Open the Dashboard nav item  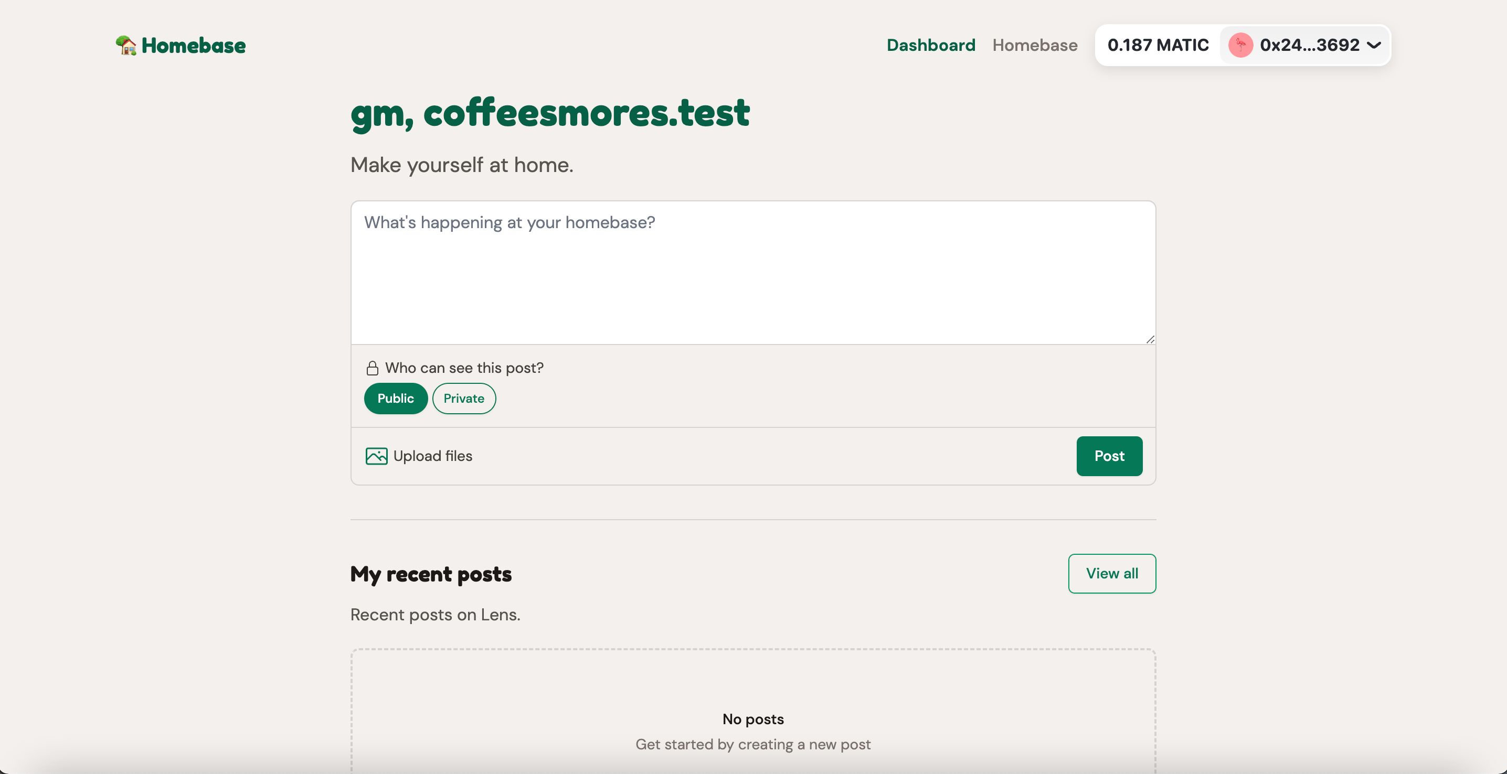[931, 45]
